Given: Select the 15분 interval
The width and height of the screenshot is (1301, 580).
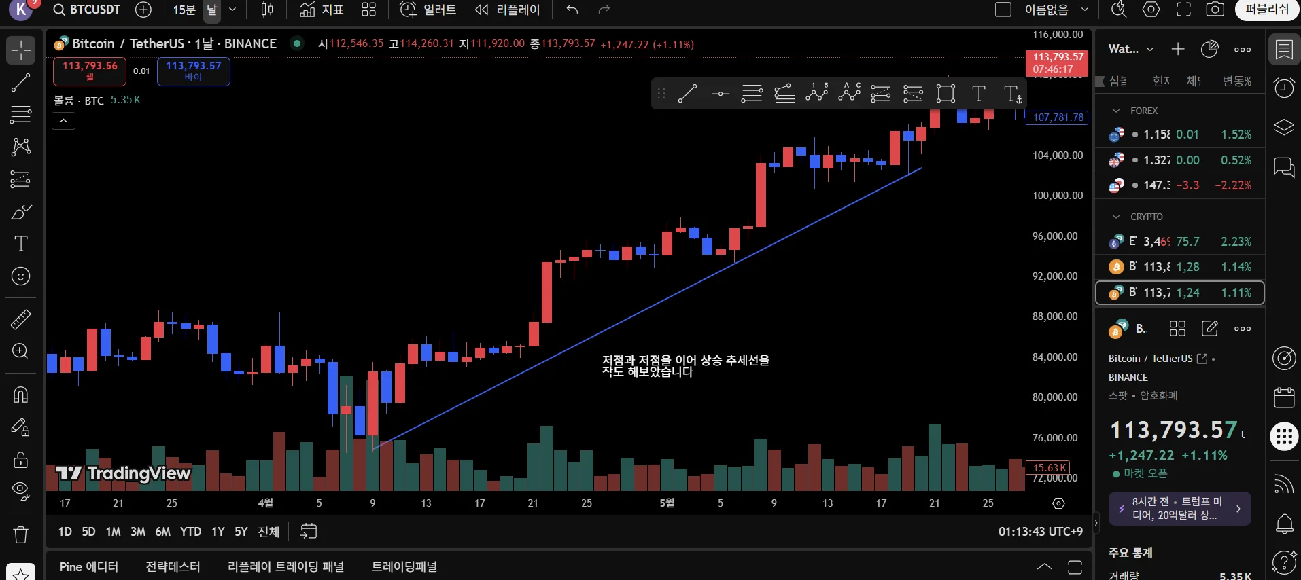Looking at the screenshot, I should coord(184,10).
